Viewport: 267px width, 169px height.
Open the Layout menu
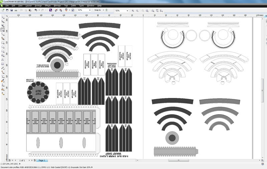pos(28,6)
